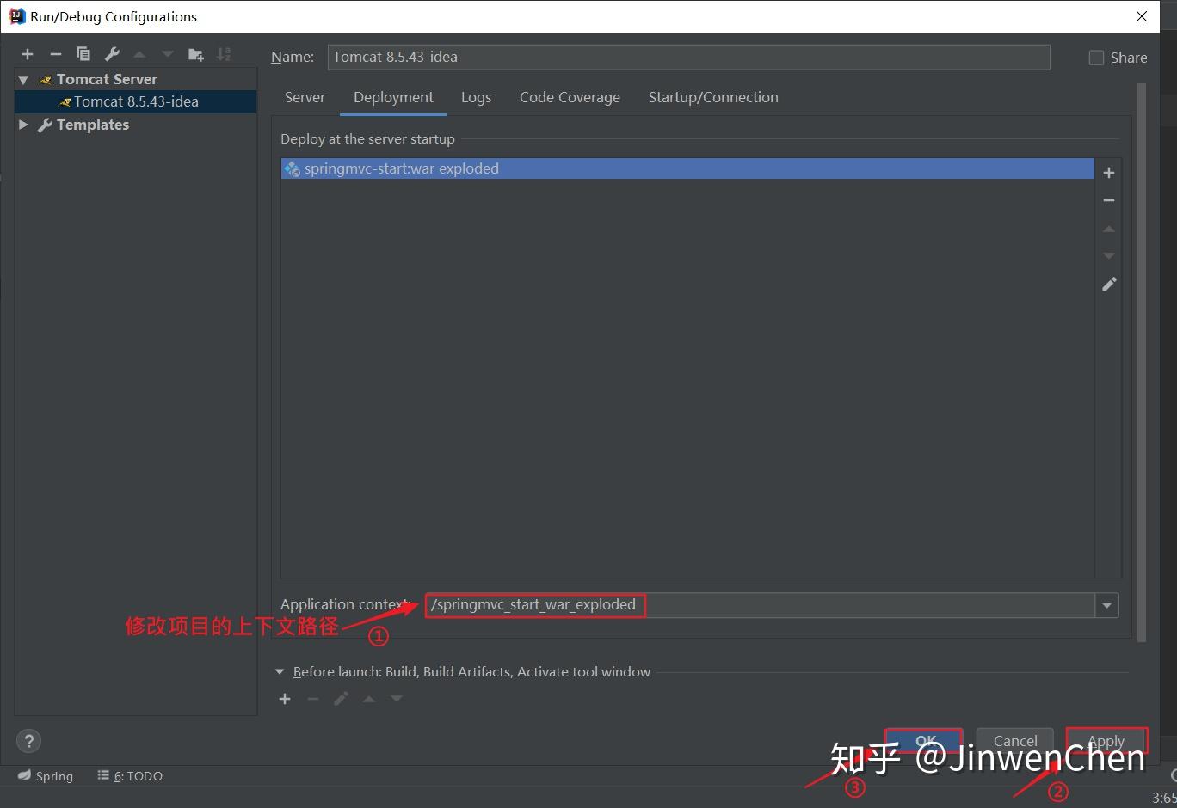This screenshot has width=1177, height=808.
Task: Move configuration down in left toolbar
Action: click(168, 54)
